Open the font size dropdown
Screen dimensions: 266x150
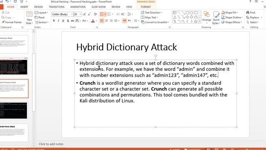click(80, 14)
